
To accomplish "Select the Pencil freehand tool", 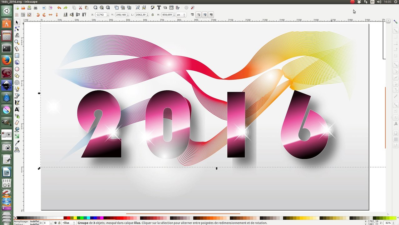I will pos(17,89).
